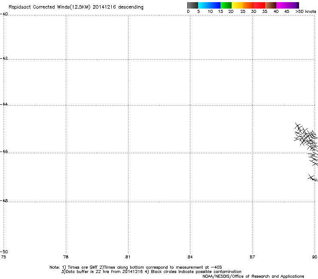Viewport: 318px width, 279px height.
Task: Click the latitude label -48
Action: (x=4, y=201)
